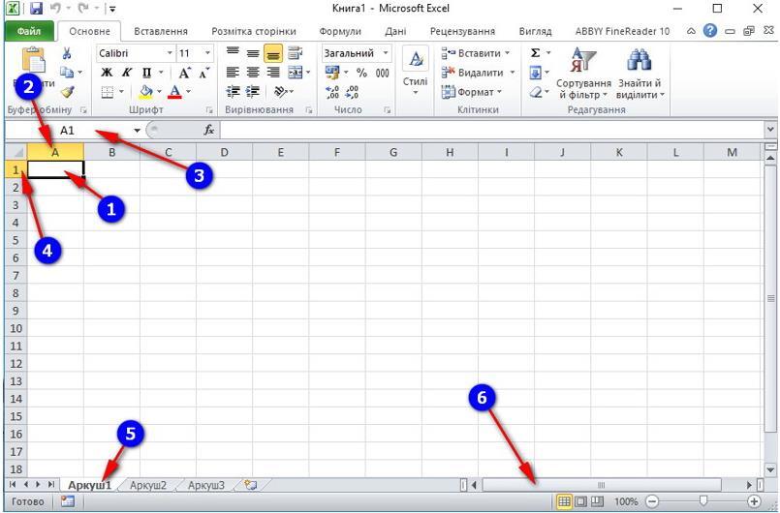780x513 pixels.
Task: Click the horizontal scrollbar thumb
Action: 602,485
